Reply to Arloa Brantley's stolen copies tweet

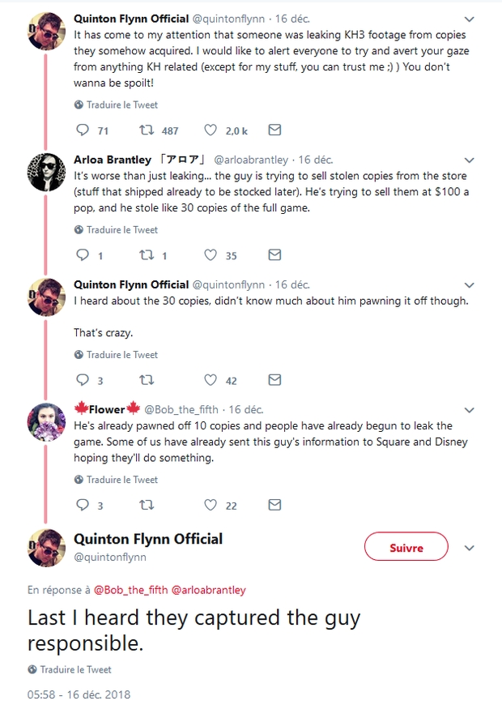82,255
